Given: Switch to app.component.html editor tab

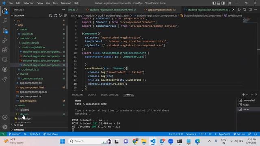Looking at the screenshot, I should (160, 10).
